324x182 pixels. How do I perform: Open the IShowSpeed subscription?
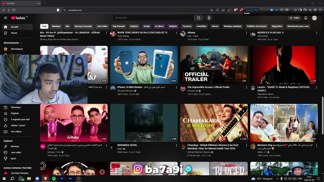(x=17, y=49)
